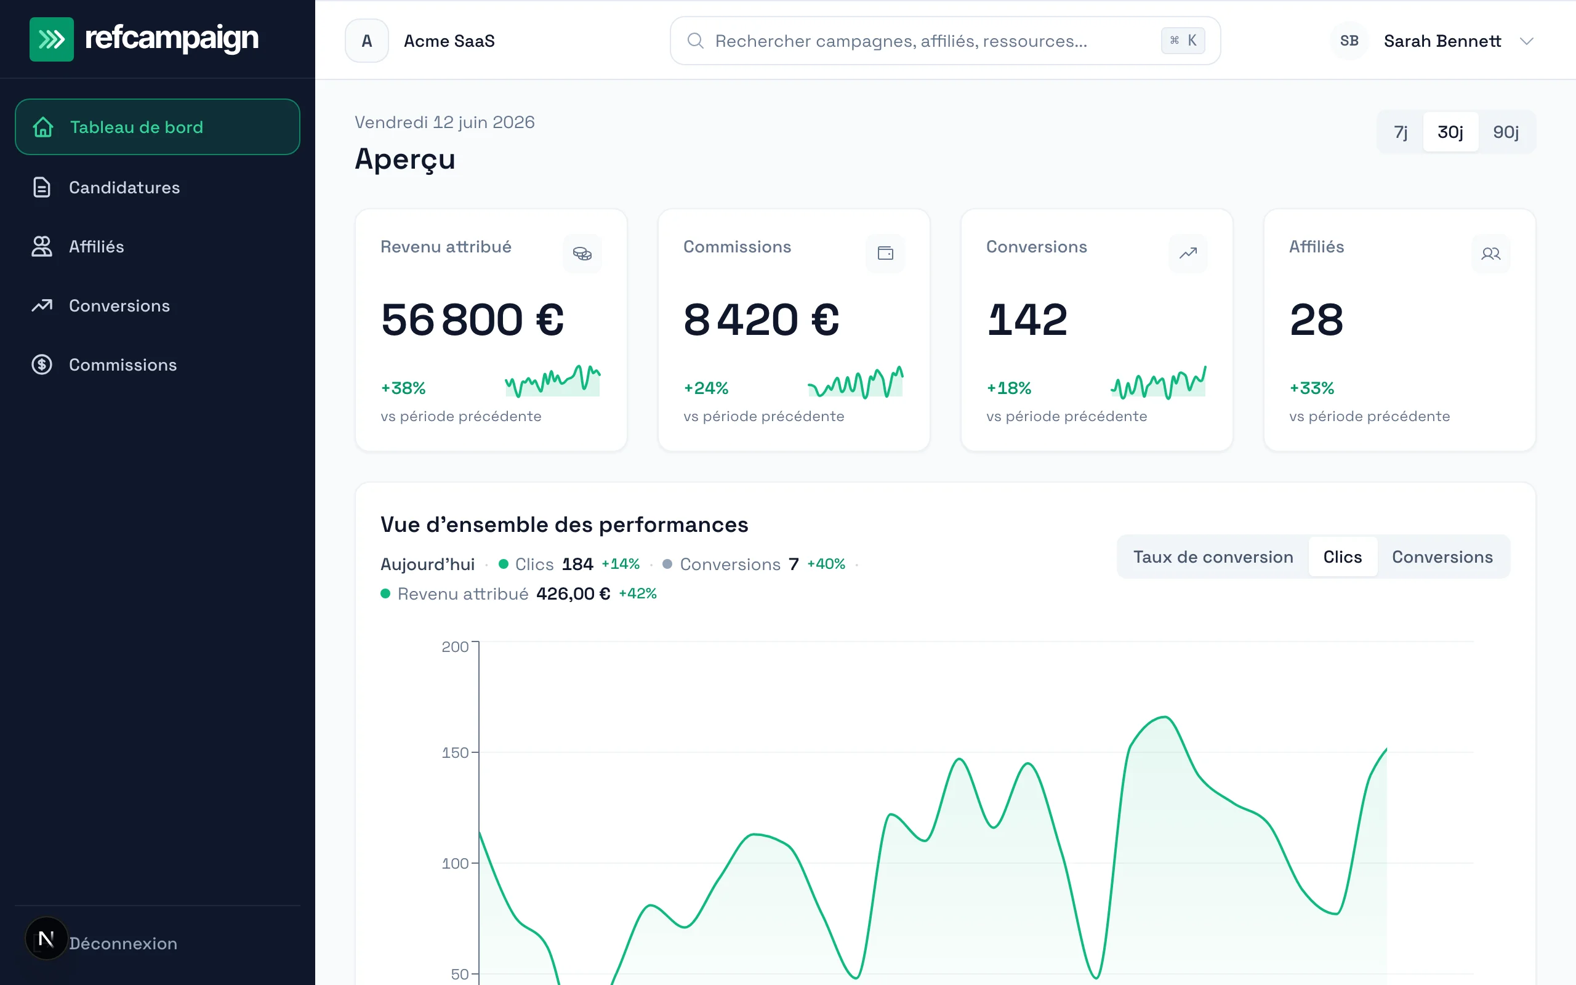Select the 90j time range

tap(1506, 132)
